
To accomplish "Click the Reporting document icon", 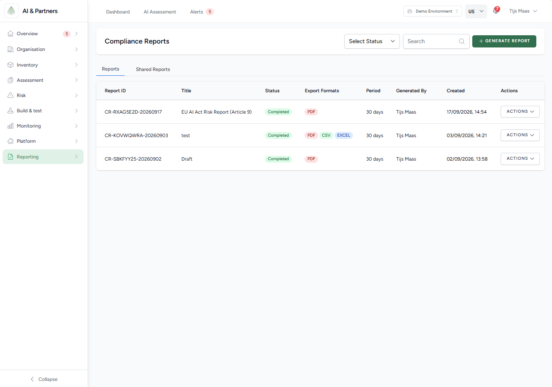I will point(10,157).
